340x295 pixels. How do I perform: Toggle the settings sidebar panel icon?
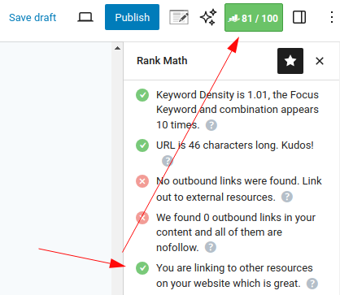tap(299, 17)
